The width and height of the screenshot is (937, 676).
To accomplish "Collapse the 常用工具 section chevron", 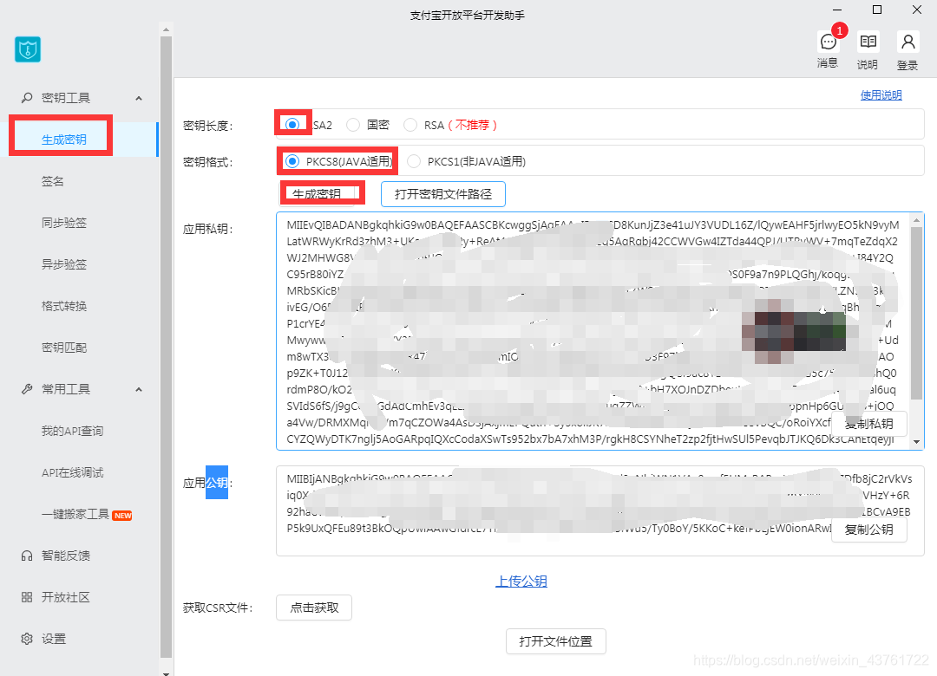I will click(139, 389).
